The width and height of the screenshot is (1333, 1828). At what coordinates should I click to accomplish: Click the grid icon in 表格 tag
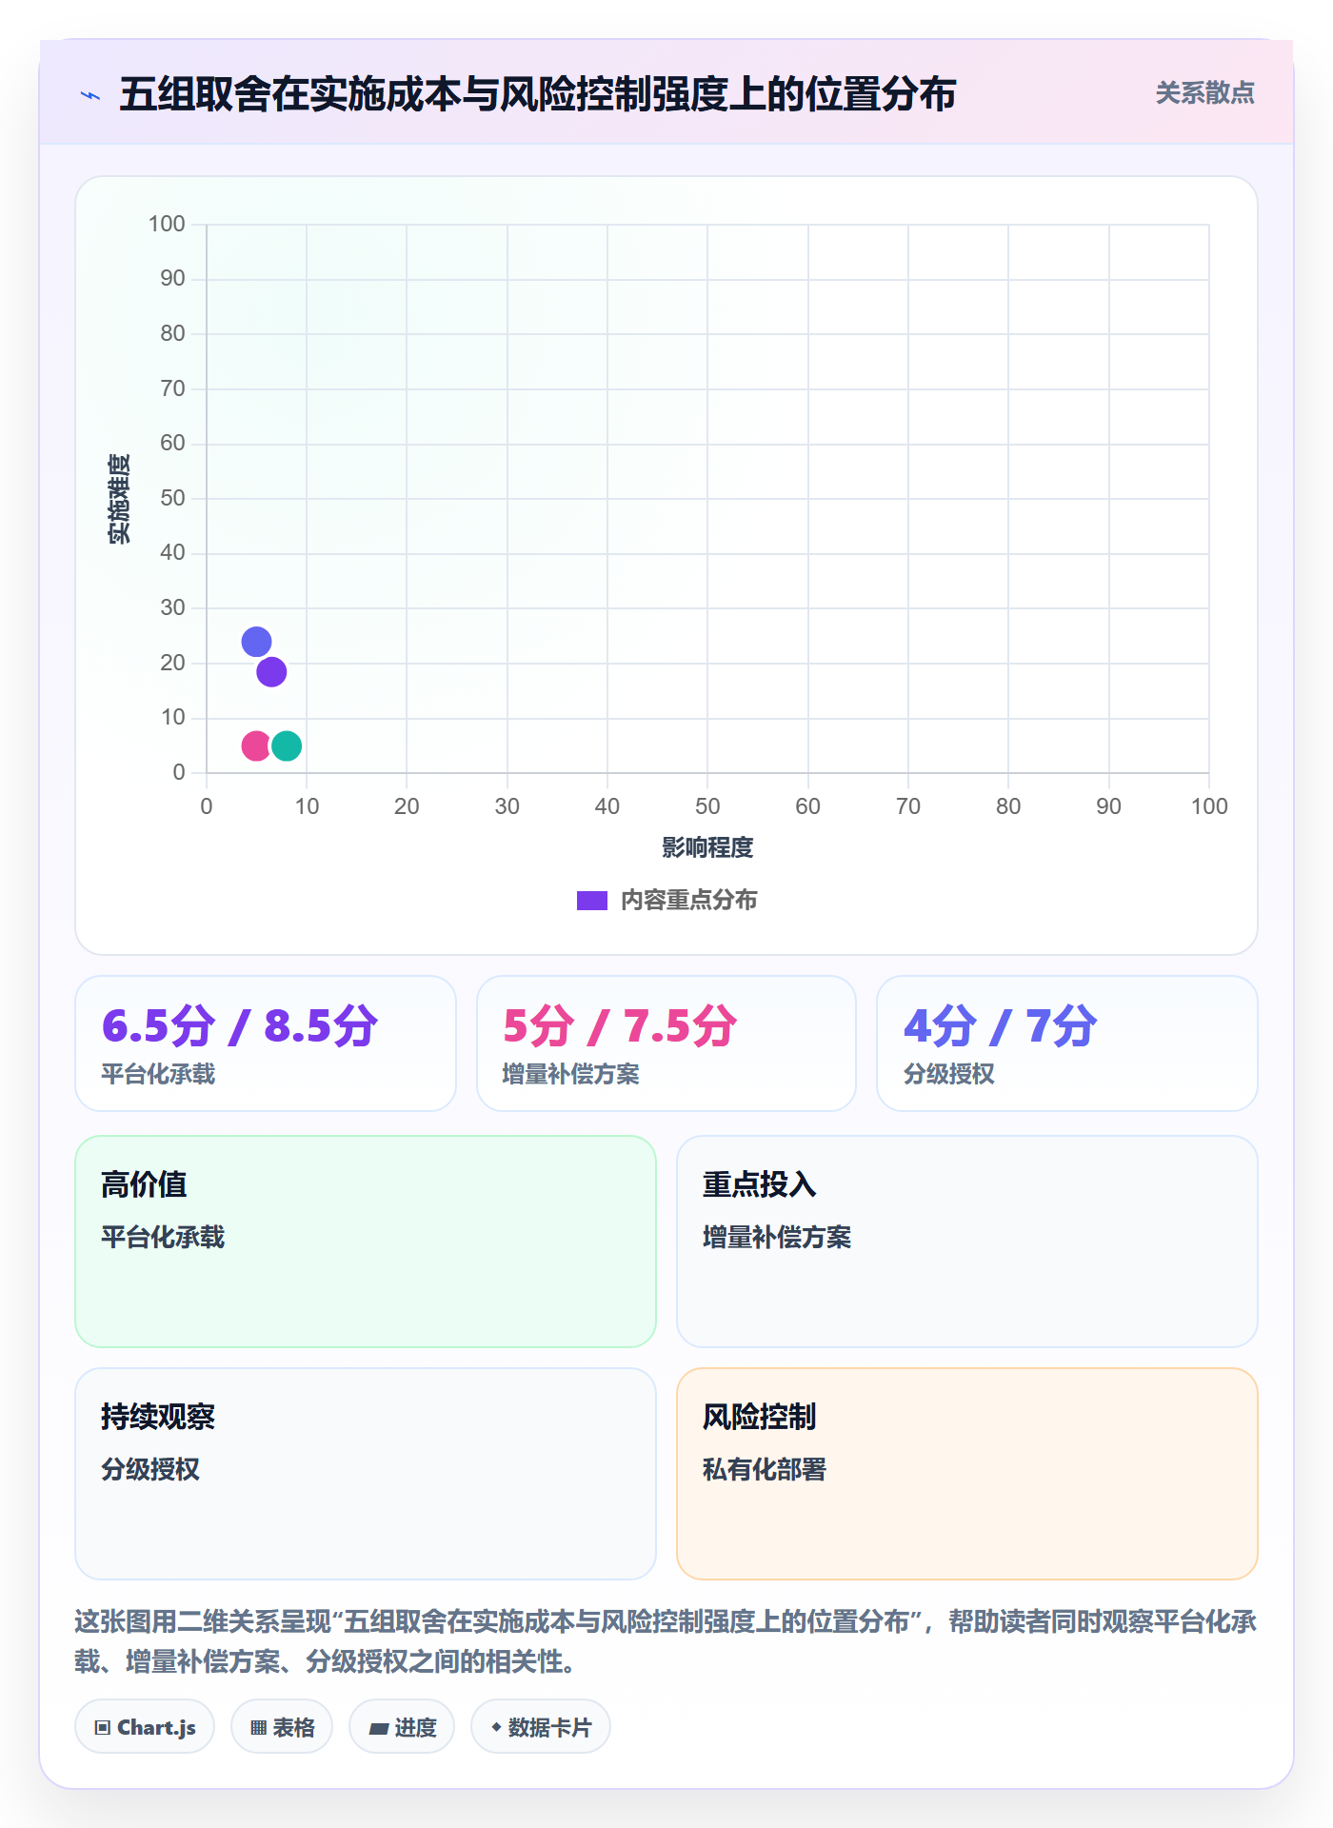[x=258, y=1728]
